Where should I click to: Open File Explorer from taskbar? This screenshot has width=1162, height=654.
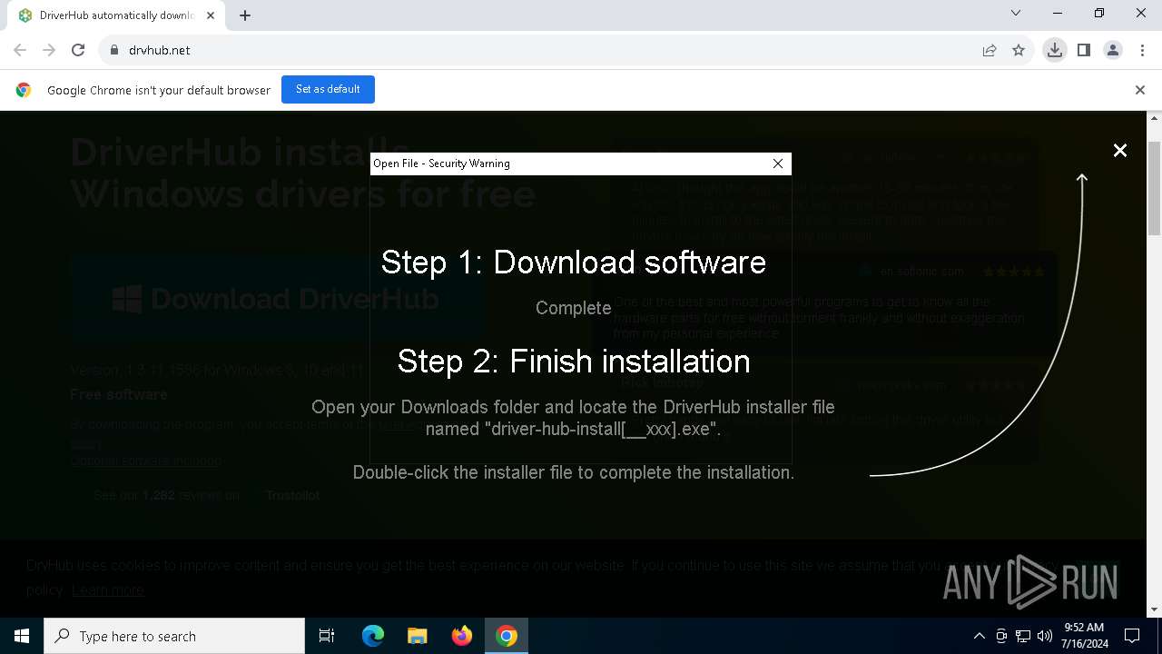(x=418, y=636)
